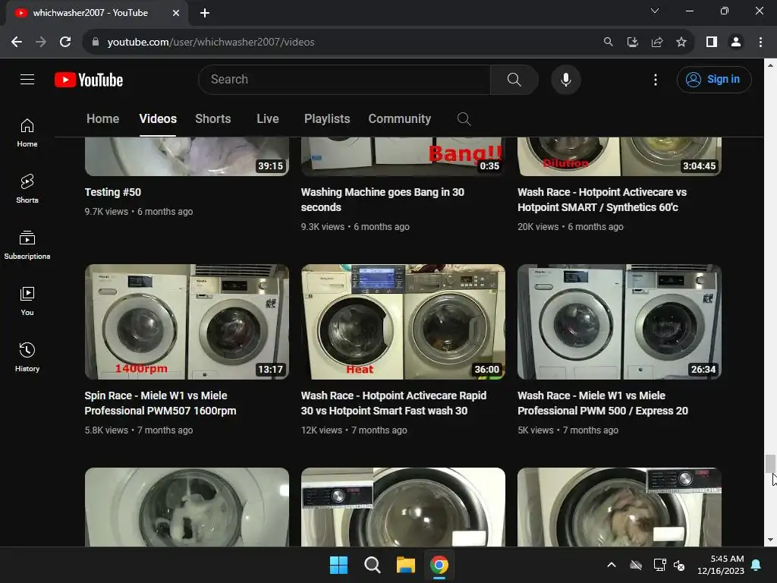Click the 3:04:45 Dilution thumbnail
The height and width of the screenshot is (583, 777).
click(x=619, y=156)
